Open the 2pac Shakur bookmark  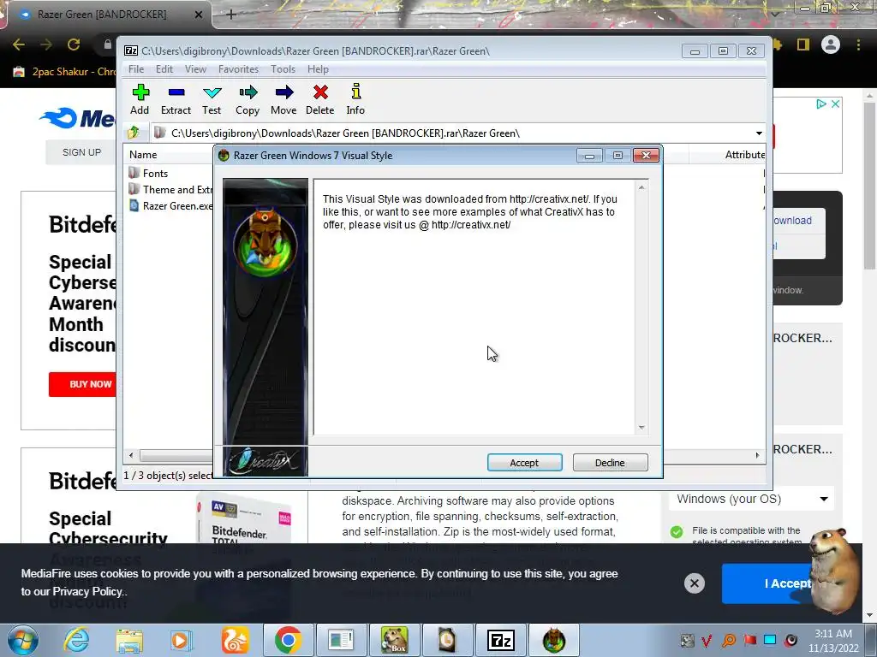point(64,72)
